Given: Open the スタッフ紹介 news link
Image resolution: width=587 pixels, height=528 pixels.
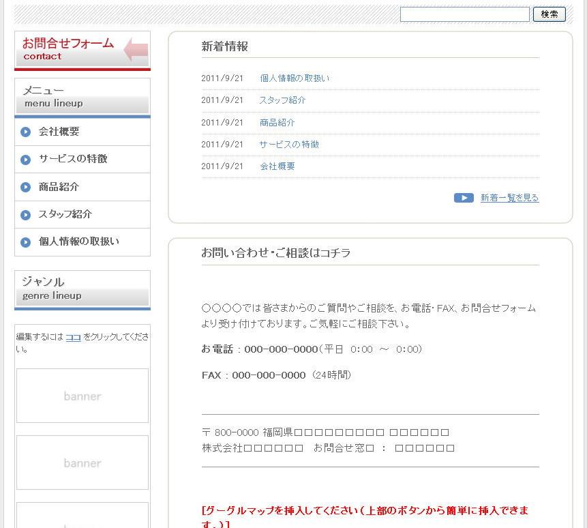Looking at the screenshot, I should click(282, 100).
